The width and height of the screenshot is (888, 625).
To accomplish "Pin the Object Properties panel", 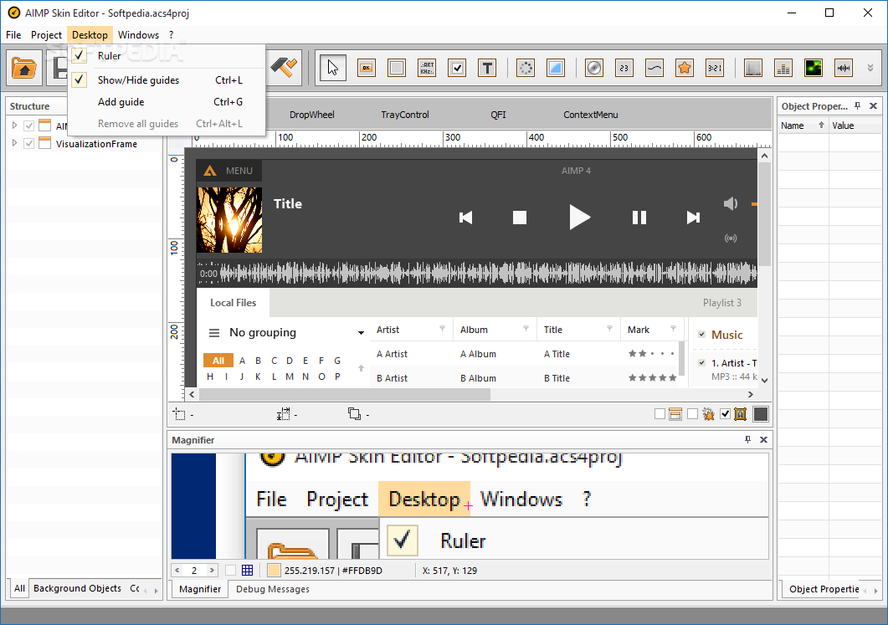I will click(857, 106).
